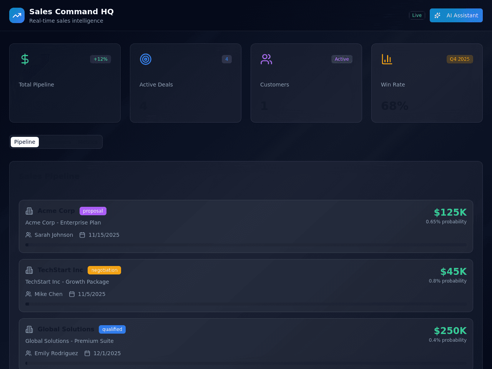Click the Sales Command HQ title
492x369 pixels.
tap(71, 12)
